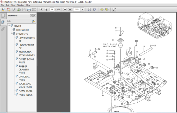Screen dimensions: 177x113
Task: Jump to the PARTS INDEX bookmark
Action: coord(25,95)
